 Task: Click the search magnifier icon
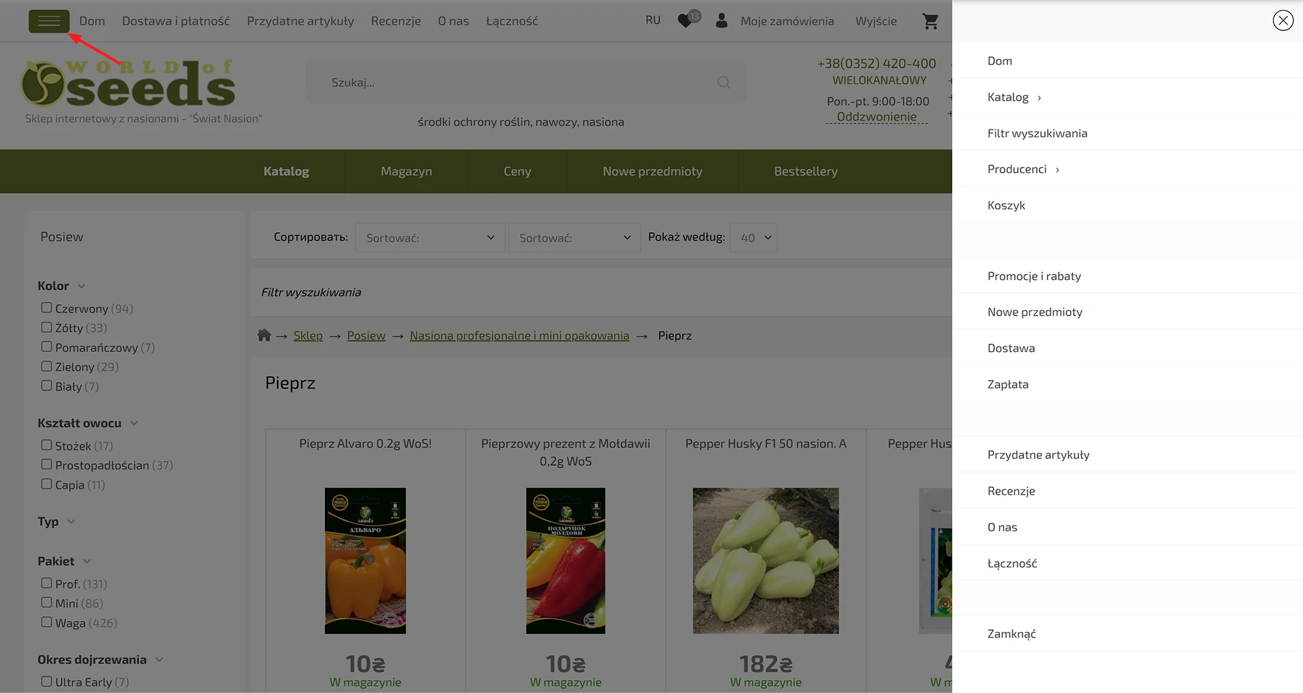click(x=724, y=82)
